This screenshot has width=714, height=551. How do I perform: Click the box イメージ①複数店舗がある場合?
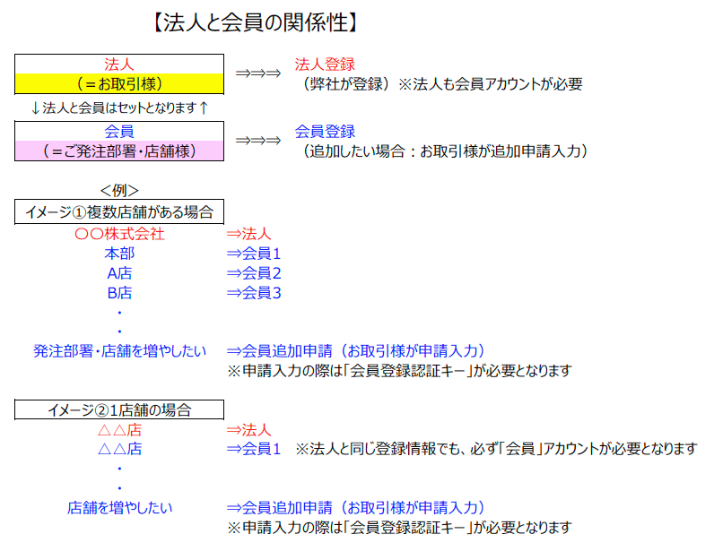pyautogui.click(x=119, y=211)
